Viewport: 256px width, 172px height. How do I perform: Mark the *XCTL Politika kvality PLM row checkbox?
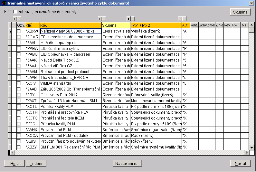(19, 107)
